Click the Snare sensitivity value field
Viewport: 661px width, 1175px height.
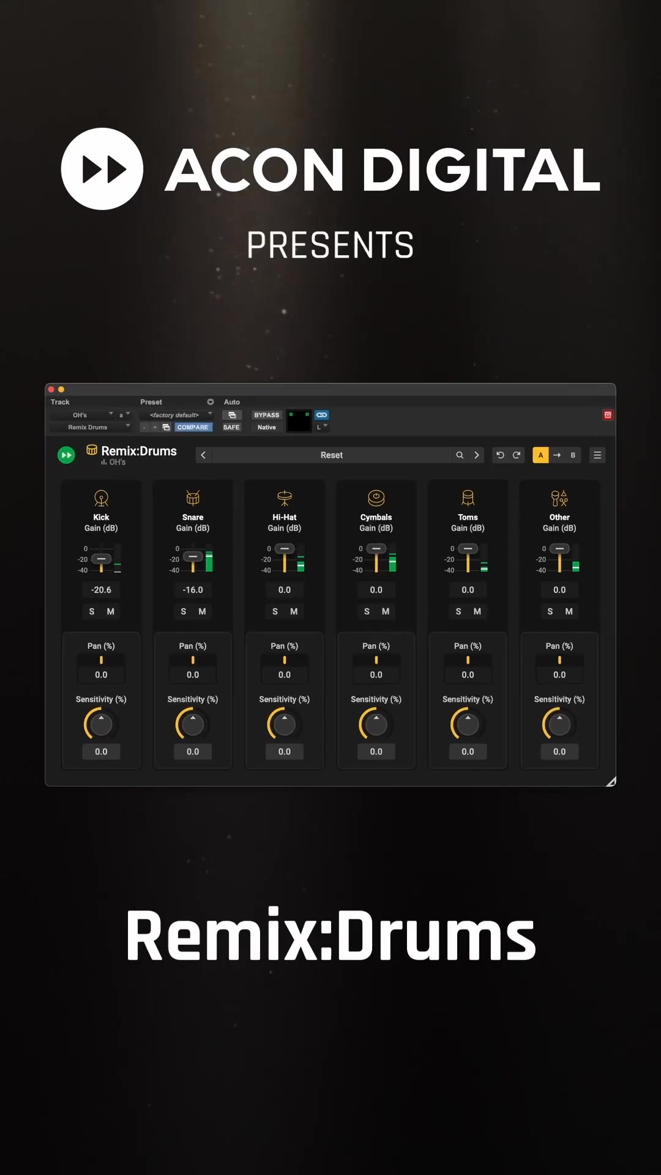point(193,752)
